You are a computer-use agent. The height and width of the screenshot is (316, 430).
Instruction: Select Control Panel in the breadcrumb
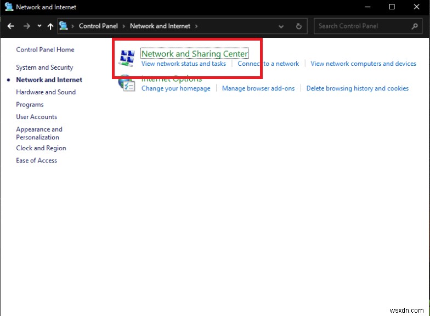98,26
